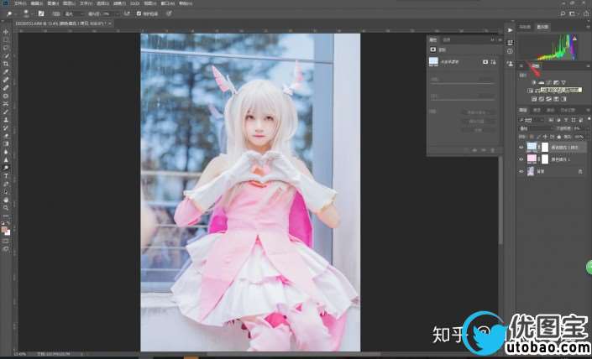Toggle Quick Mask mode icon
Image resolution: width=592 pixels, height=359 pixels.
pos(6,241)
